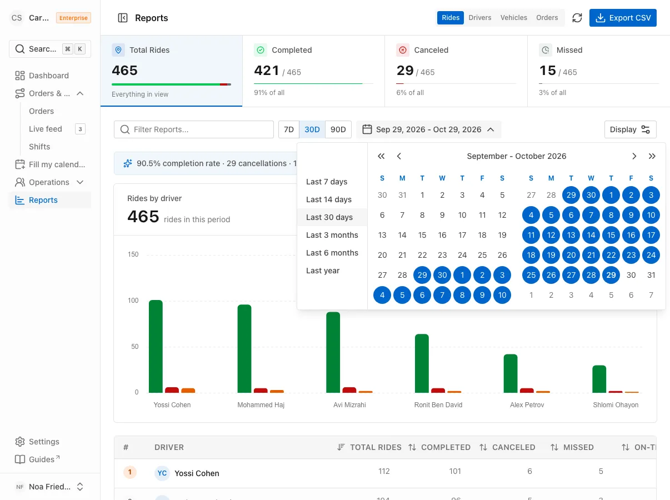Sort by Completed column
This screenshot has width=670, height=500.
[x=439, y=447]
